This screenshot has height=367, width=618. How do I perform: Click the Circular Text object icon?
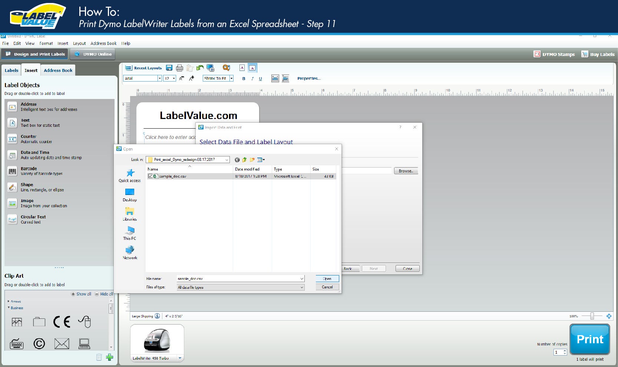click(x=12, y=219)
